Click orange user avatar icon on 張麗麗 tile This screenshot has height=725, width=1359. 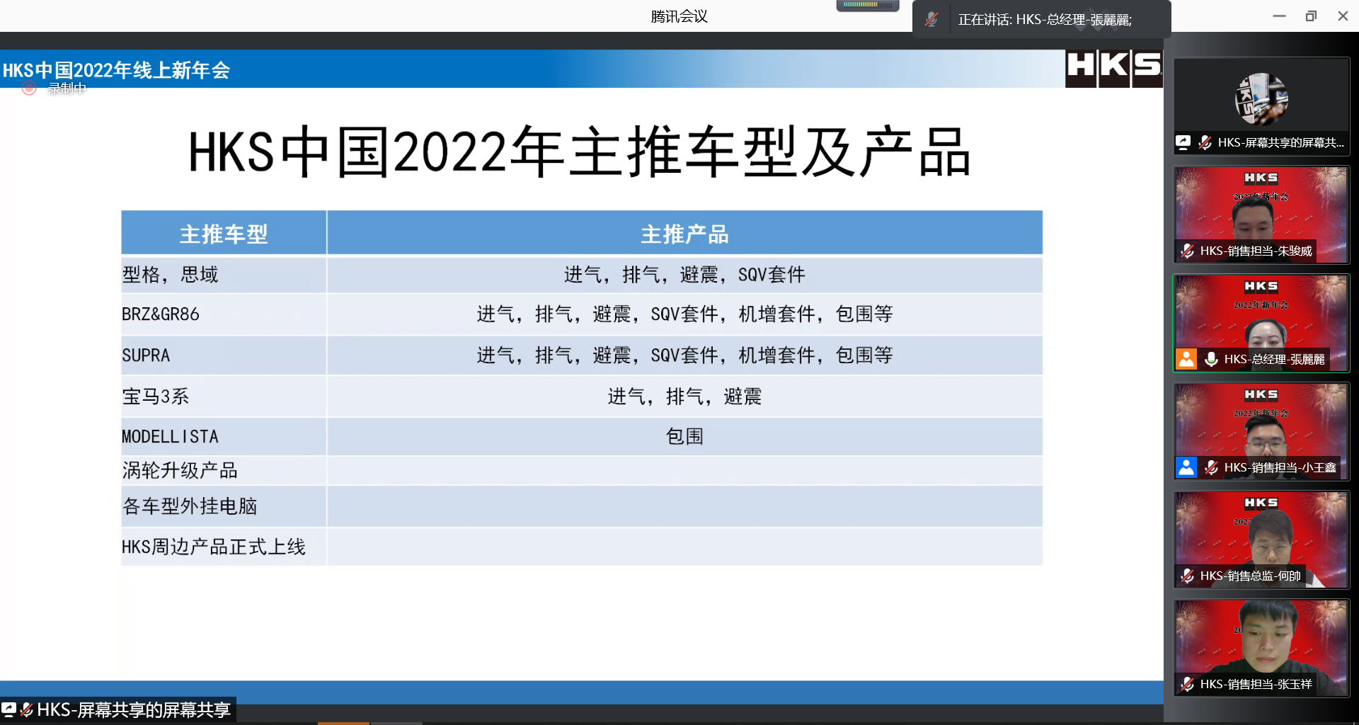click(1186, 359)
